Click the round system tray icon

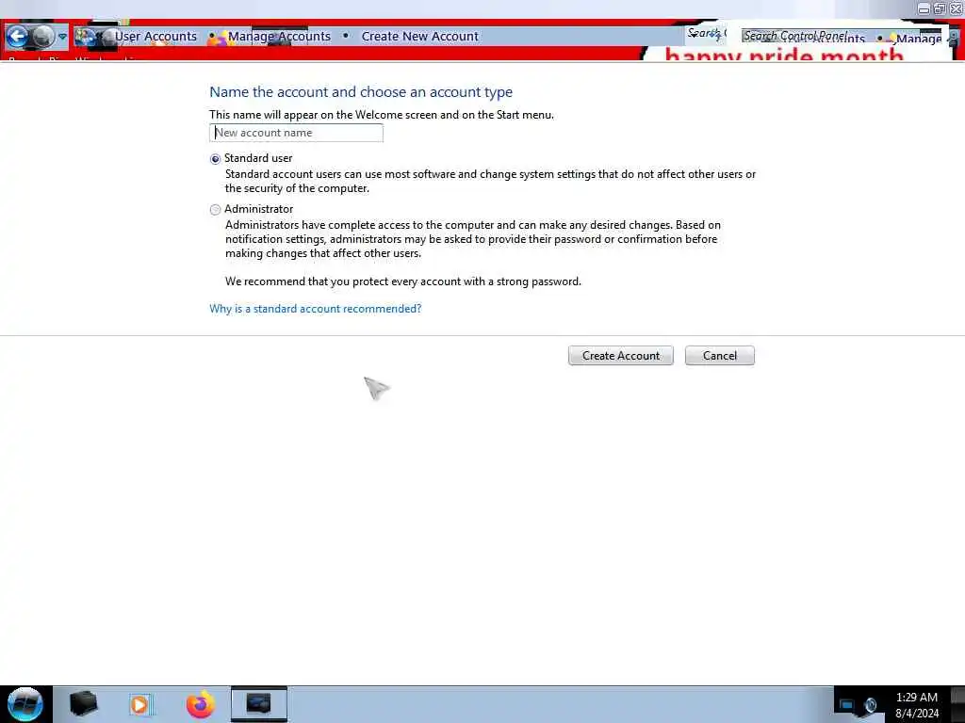tap(870, 704)
